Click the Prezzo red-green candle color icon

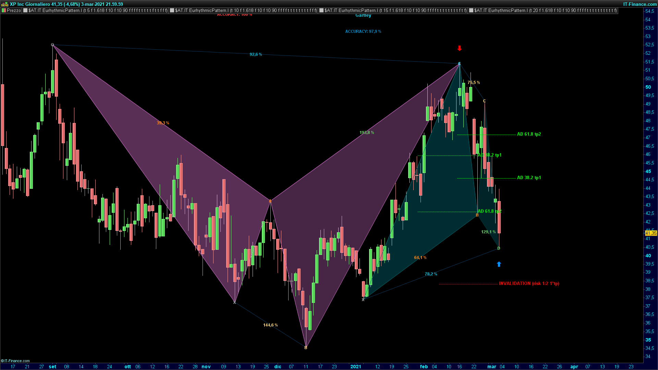coord(4,11)
